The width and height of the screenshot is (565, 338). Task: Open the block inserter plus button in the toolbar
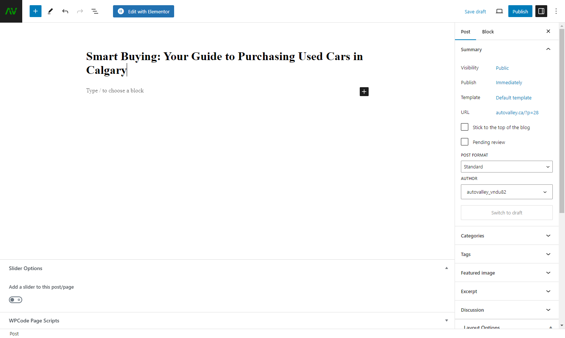coord(36,11)
